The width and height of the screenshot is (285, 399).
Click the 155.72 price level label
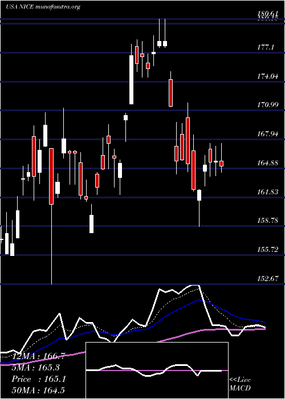[x=268, y=250]
